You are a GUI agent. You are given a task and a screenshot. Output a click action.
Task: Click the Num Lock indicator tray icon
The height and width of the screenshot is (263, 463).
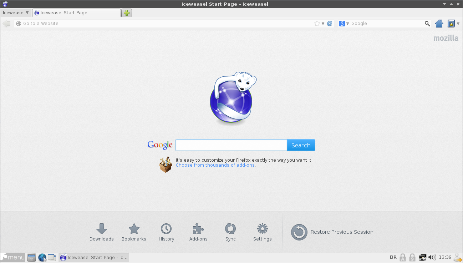412,257
